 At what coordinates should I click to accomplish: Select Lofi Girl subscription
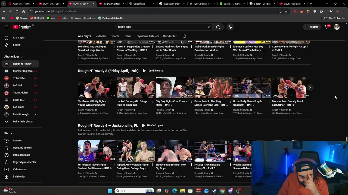[x=21, y=85]
